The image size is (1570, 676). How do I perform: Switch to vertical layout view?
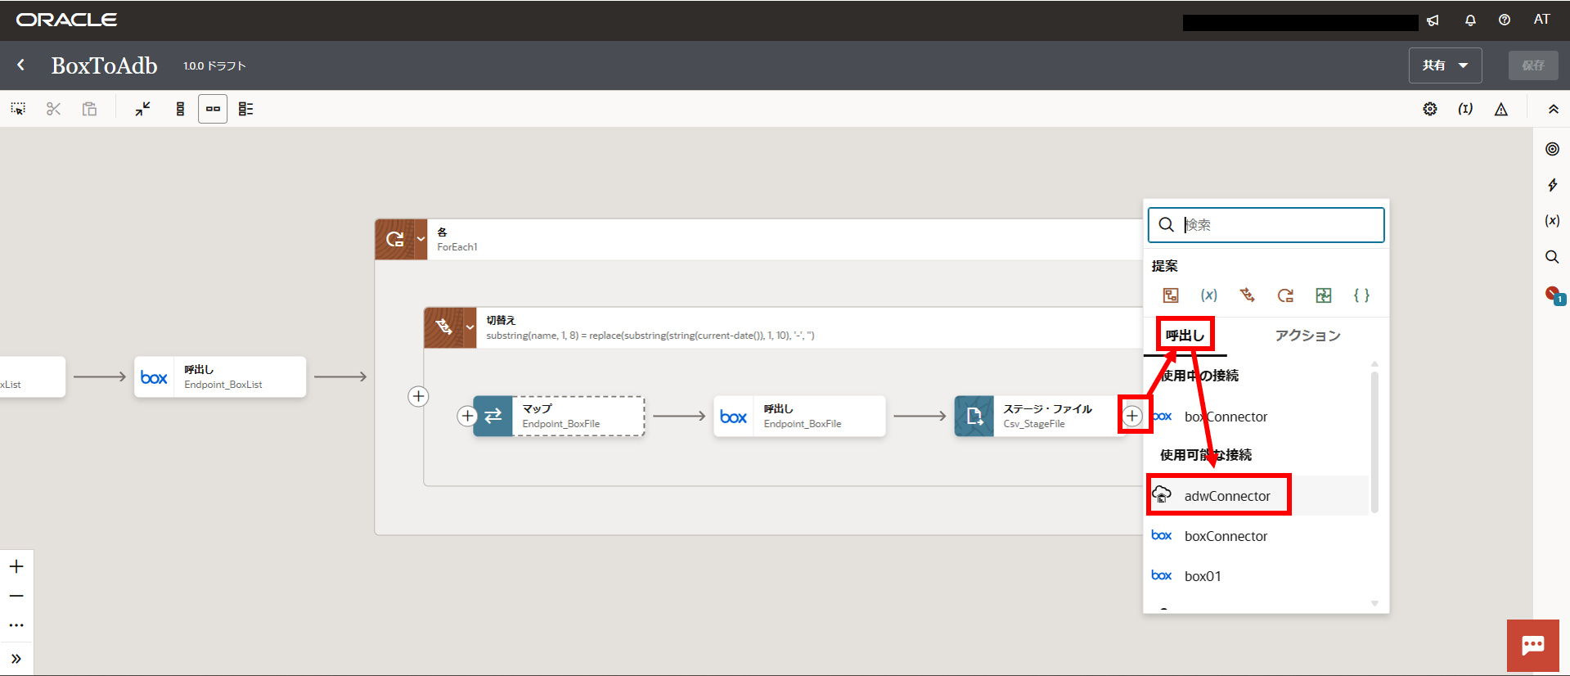click(180, 109)
